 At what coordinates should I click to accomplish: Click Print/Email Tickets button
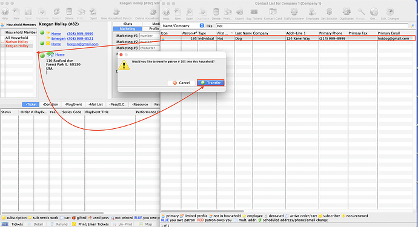pos(90,224)
